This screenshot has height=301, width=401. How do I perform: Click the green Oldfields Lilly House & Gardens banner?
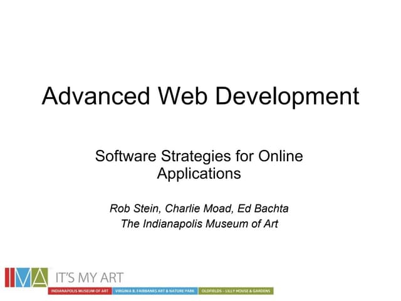click(x=236, y=292)
